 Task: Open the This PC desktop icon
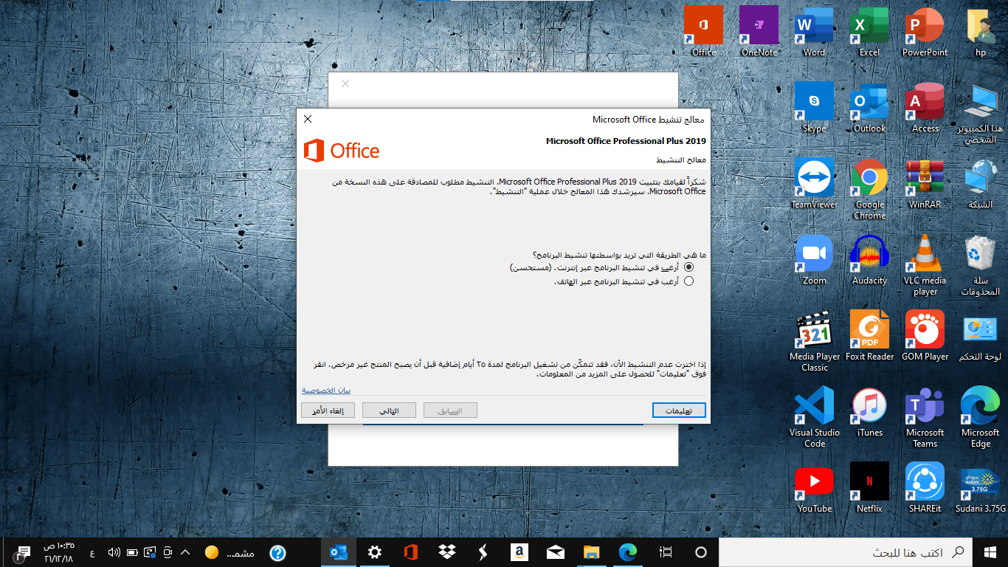[x=980, y=114]
